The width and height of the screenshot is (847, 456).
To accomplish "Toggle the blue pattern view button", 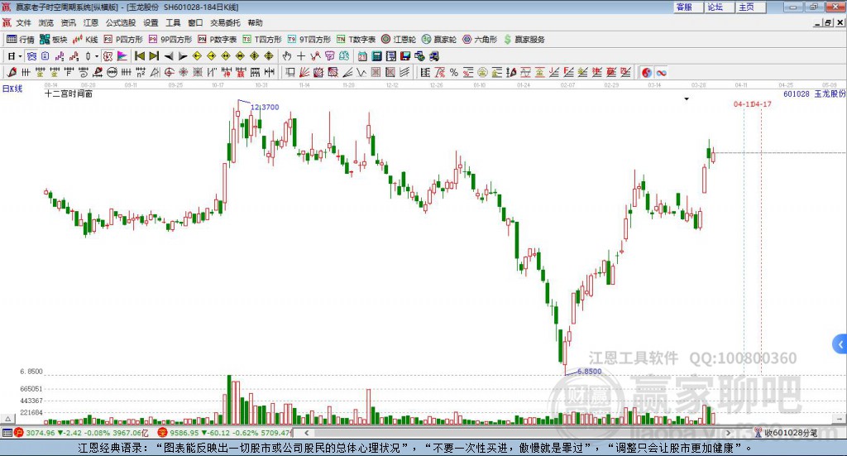I will [31, 56].
